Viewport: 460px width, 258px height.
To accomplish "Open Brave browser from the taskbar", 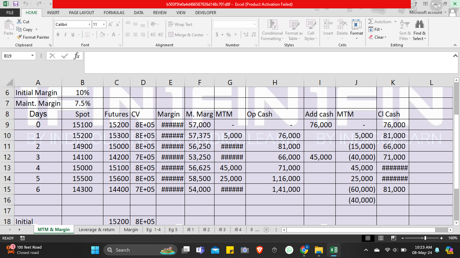I will tap(259, 250).
